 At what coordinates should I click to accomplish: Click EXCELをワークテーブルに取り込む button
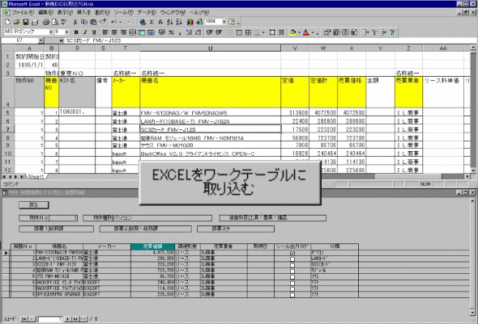tap(230, 183)
